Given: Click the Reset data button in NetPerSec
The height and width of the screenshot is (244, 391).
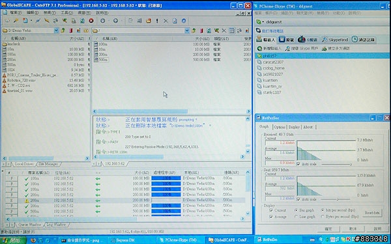Looking at the screenshot, I should coord(372,213).
